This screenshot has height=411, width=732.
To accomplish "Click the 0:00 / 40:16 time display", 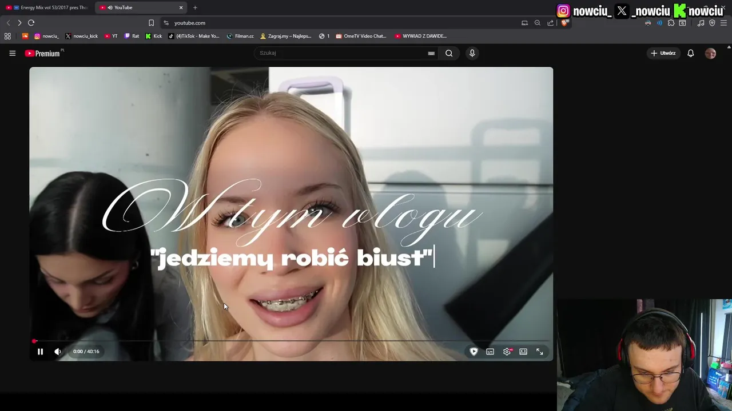I will point(86,352).
